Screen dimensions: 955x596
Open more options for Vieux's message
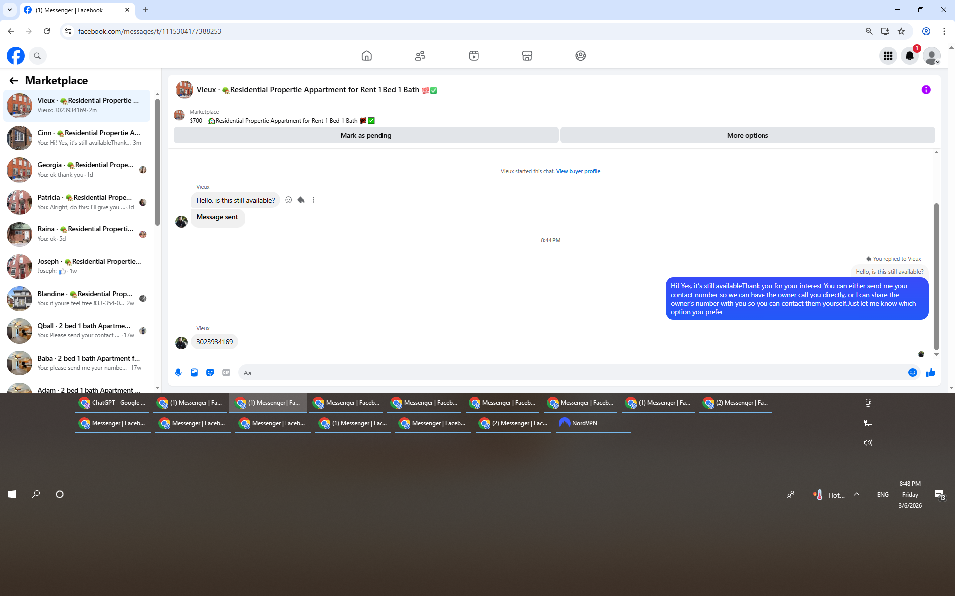click(313, 200)
